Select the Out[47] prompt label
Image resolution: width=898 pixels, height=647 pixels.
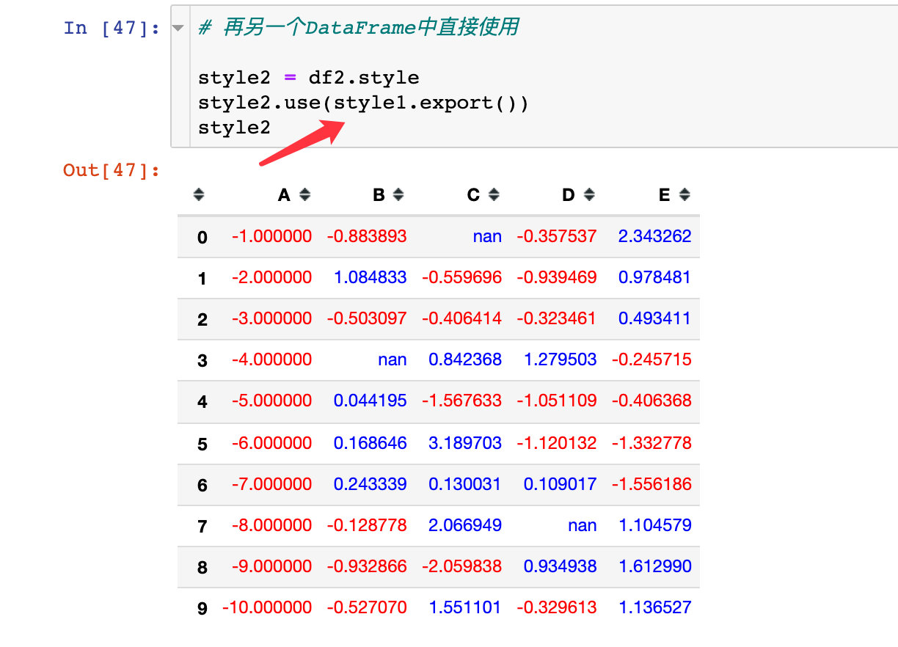pyautogui.click(x=112, y=170)
